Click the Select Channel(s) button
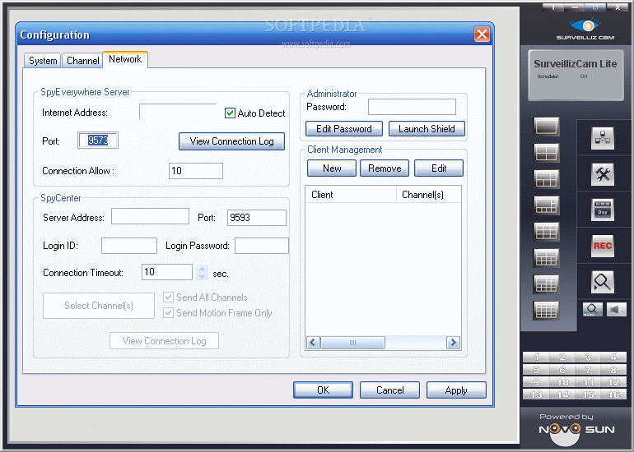Viewport: 634px width, 452px height. click(x=99, y=306)
